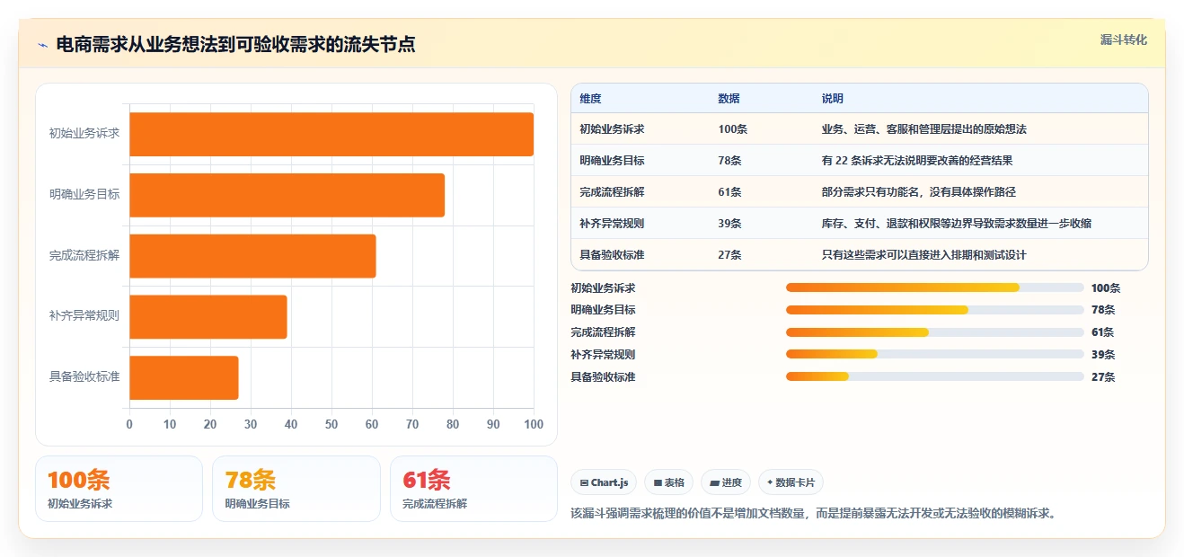Click the chart y-axis label 具备验收标准
Image resolution: width=1184 pixels, height=557 pixels.
[84, 376]
